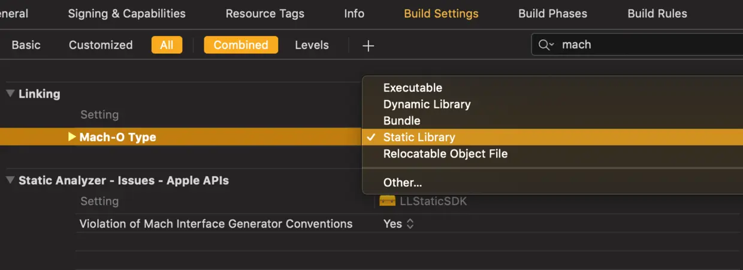Choose Other… in the popup menu

pyautogui.click(x=403, y=183)
